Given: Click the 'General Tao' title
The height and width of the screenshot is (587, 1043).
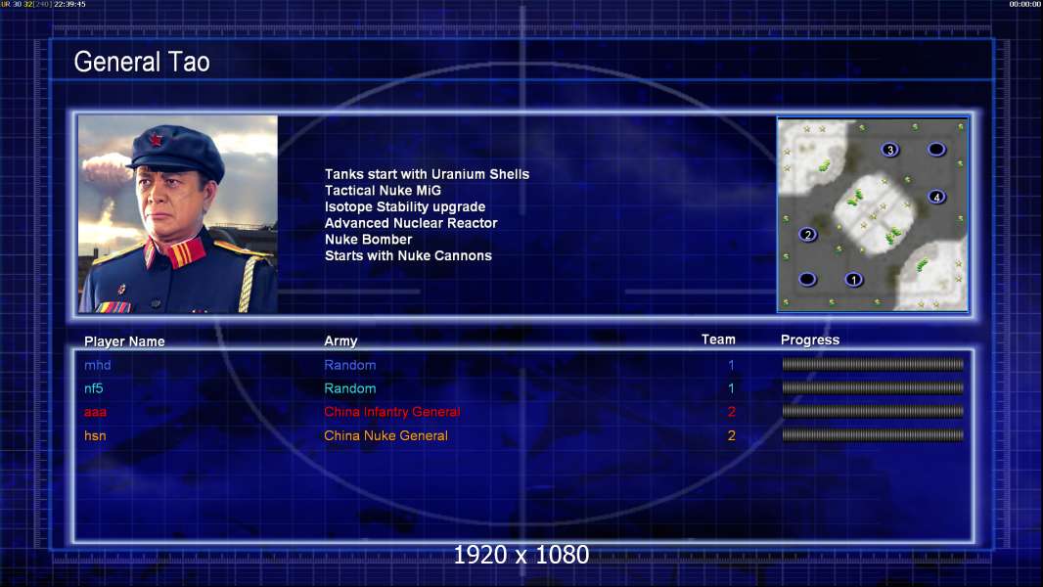Looking at the screenshot, I should [x=142, y=62].
